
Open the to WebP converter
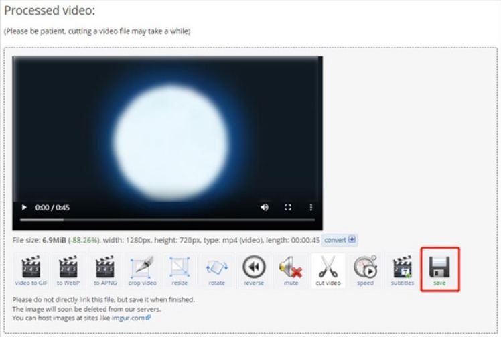[68, 271]
